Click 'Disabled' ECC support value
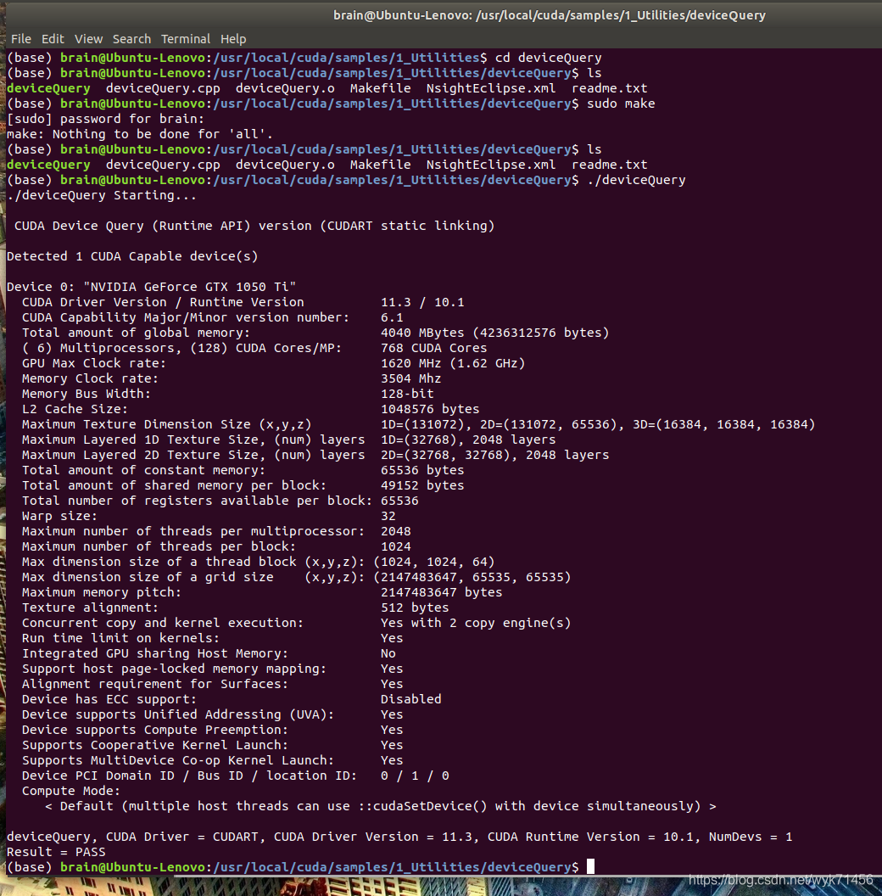882x896 pixels. pos(410,699)
